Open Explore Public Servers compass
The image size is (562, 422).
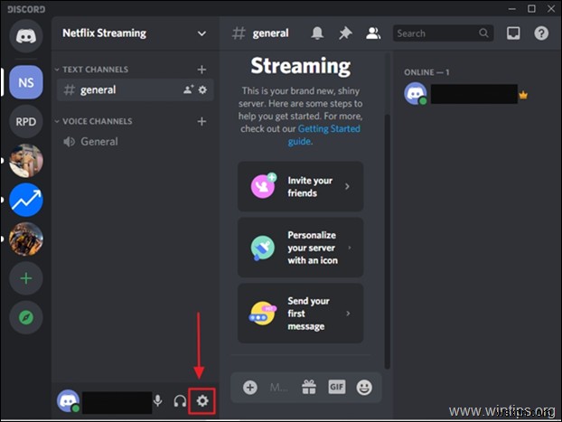click(26, 317)
